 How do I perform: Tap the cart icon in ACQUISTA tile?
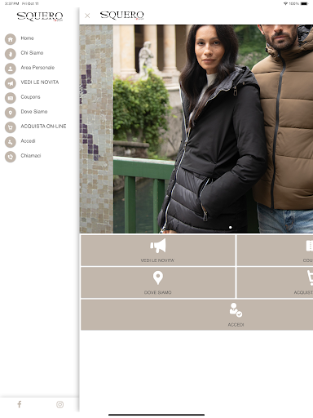[310, 278]
